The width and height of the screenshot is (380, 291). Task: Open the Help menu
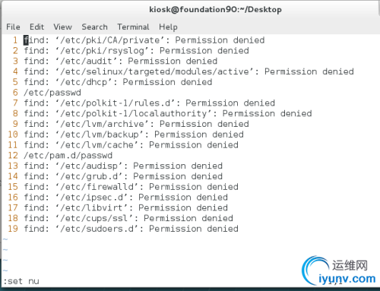(168, 27)
